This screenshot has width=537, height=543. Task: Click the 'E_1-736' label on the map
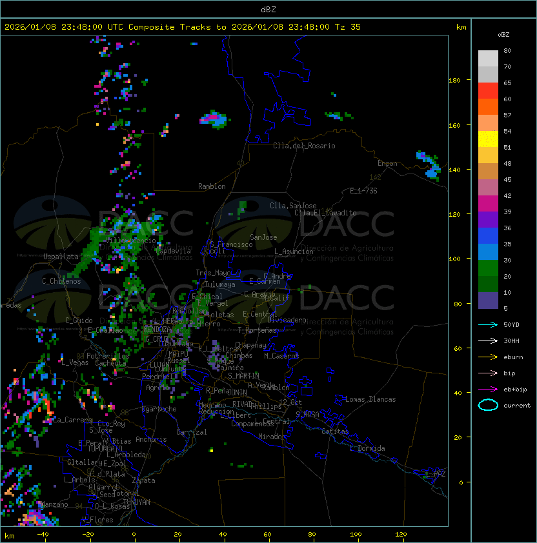[x=363, y=191]
